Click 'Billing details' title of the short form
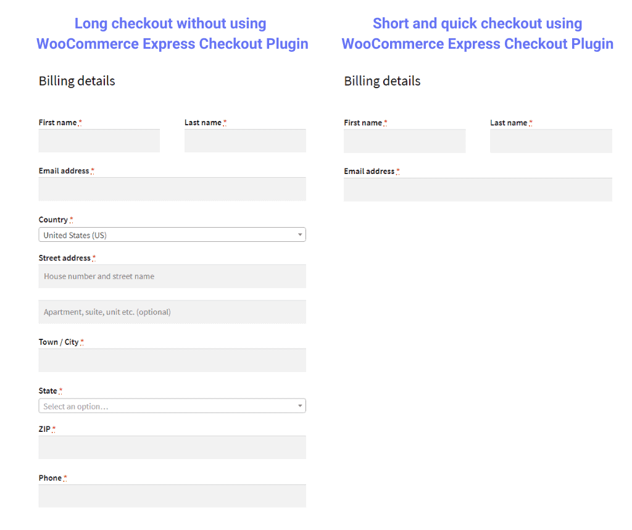 pyautogui.click(x=382, y=81)
